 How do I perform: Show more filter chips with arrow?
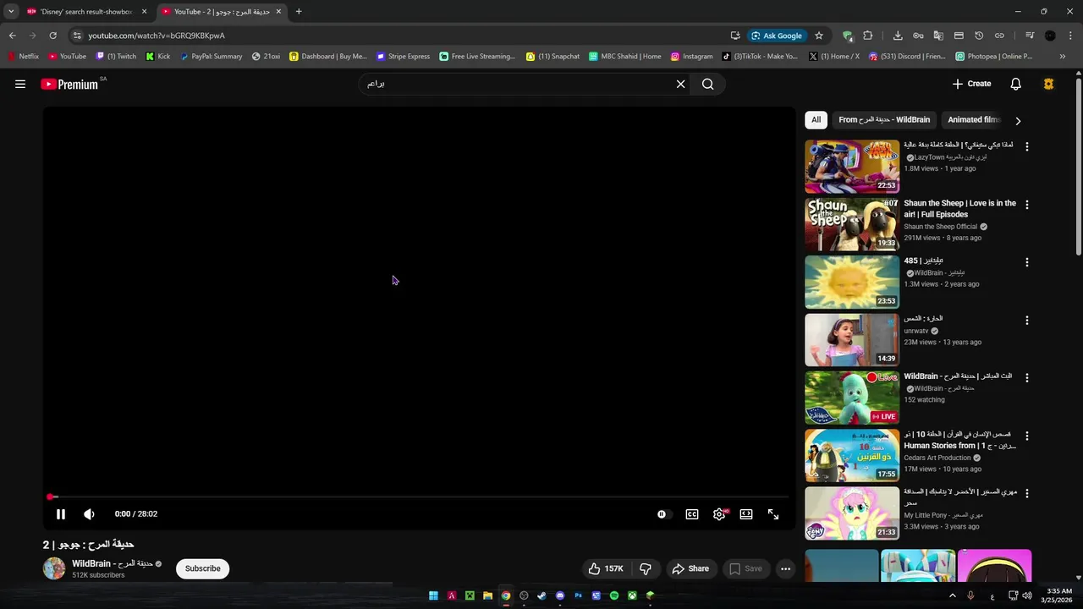coord(1018,121)
